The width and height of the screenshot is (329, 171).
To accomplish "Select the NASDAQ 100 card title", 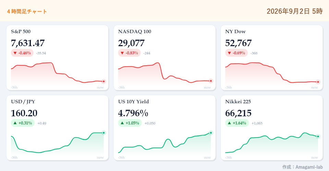I will [x=134, y=31].
